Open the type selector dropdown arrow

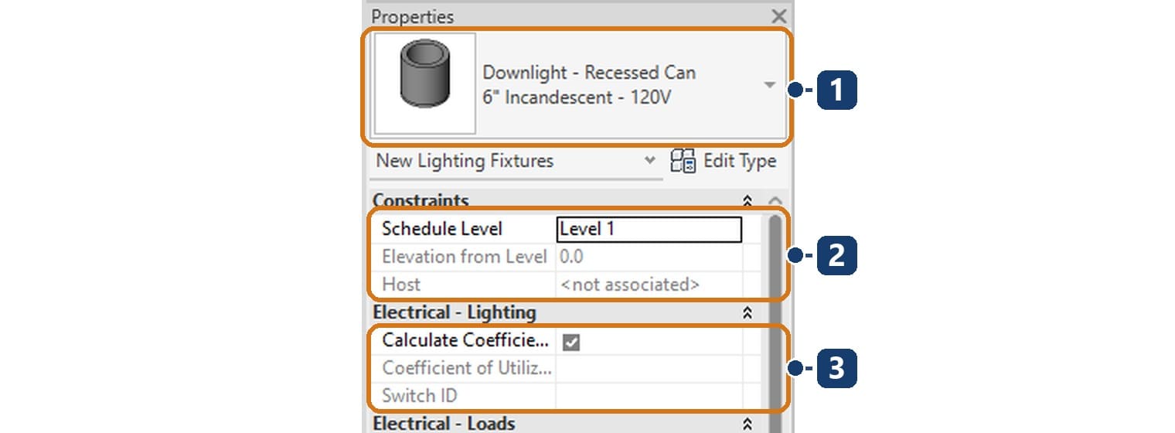pos(770,85)
